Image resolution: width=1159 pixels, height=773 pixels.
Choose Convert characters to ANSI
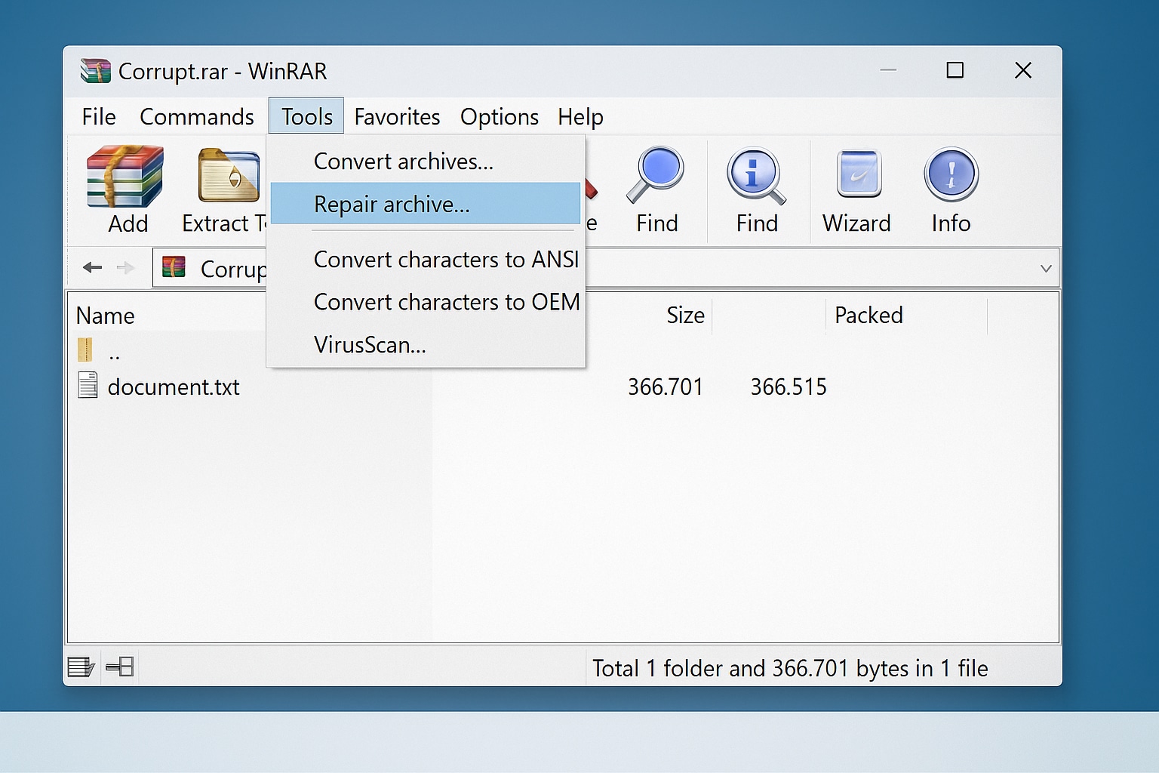tap(426, 260)
